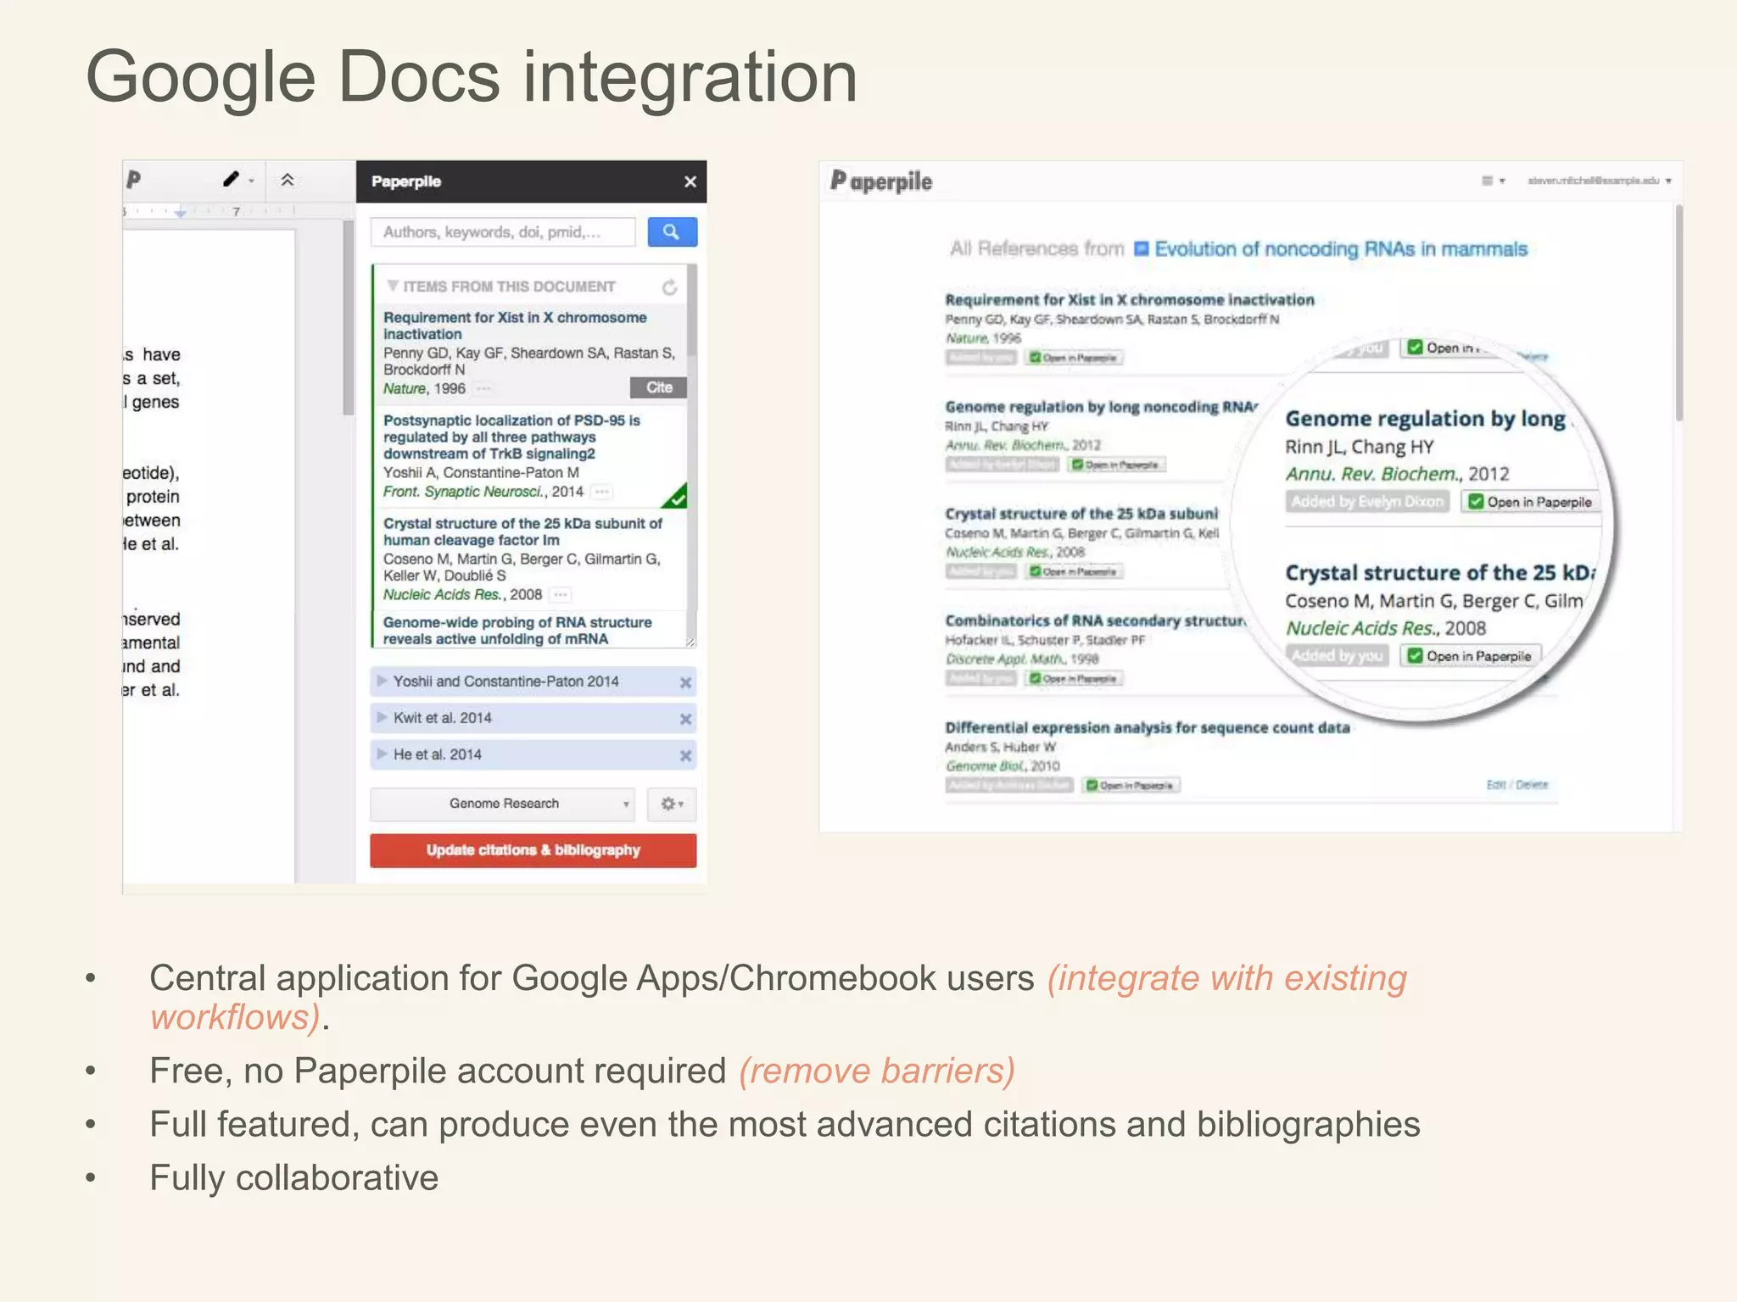Open the user account email dropdown
The width and height of the screenshot is (1737, 1302).
coord(1600,181)
